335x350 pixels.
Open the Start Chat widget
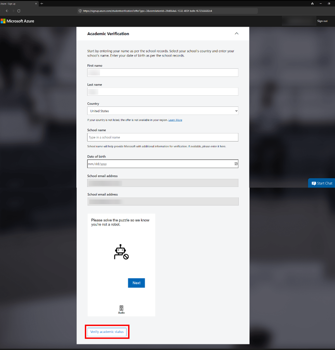tap(321, 183)
